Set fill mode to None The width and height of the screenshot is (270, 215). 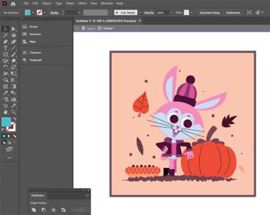point(15,136)
